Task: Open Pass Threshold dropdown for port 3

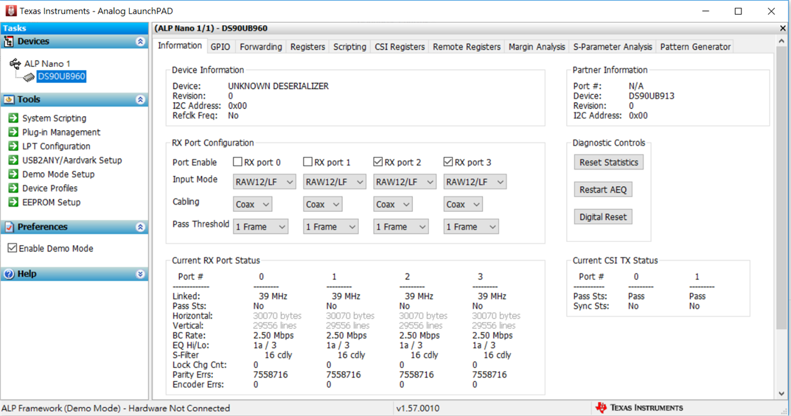Action: point(471,227)
